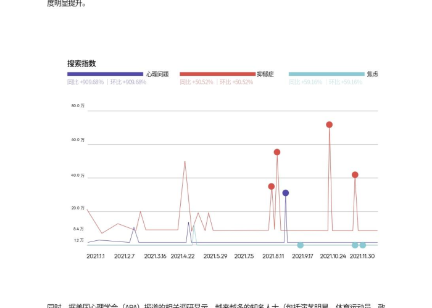This screenshot has width=432, height=308.
Task: Click the 8.4 万 axis label
Action: [78, 229]
